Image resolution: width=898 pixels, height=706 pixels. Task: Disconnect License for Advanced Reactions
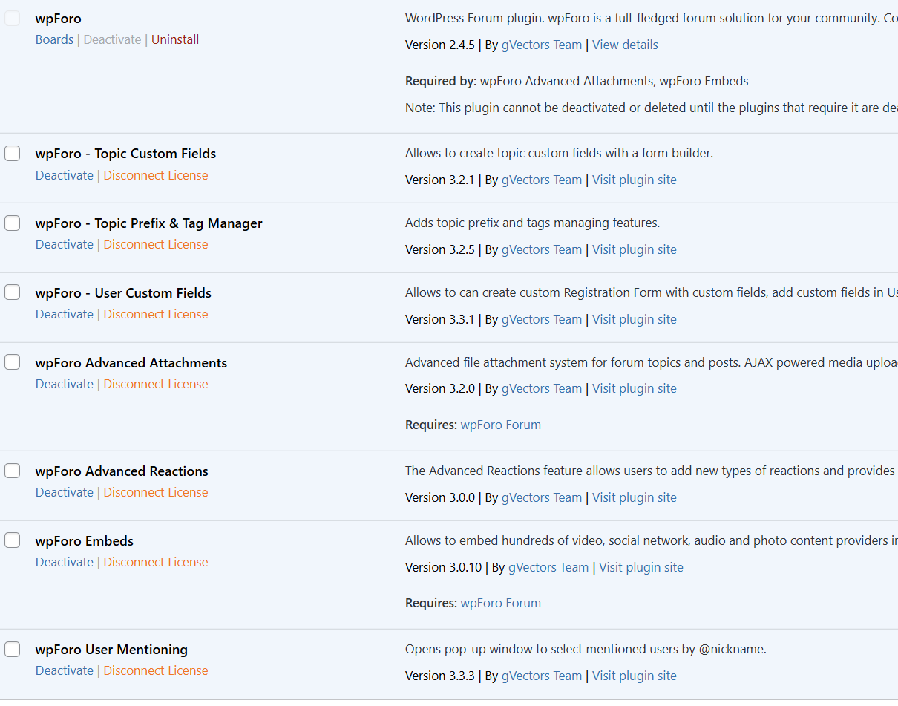(156, 492)
